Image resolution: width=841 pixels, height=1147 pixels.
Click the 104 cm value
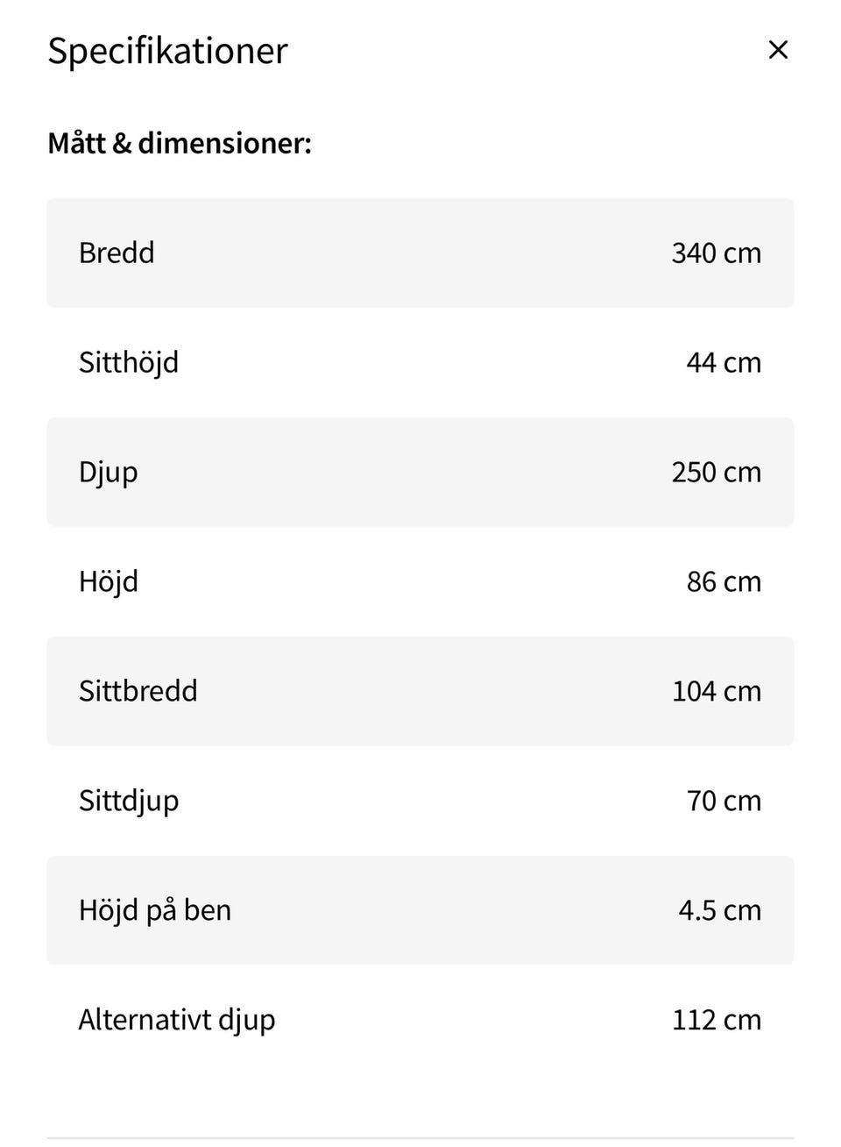[x=716, y=691]
